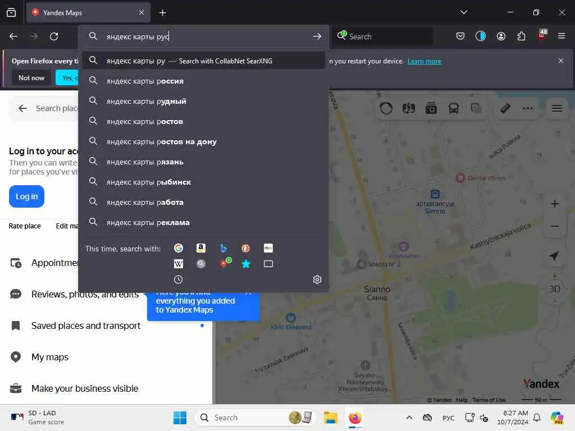Open more map tools three-dots menu
The image size is (575, 431).
(527, 108)
